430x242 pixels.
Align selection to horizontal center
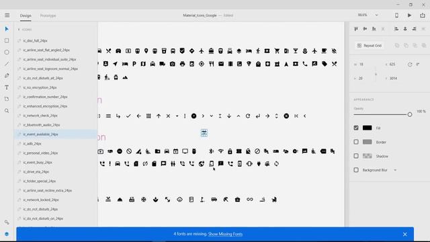[x=405, y=29]
